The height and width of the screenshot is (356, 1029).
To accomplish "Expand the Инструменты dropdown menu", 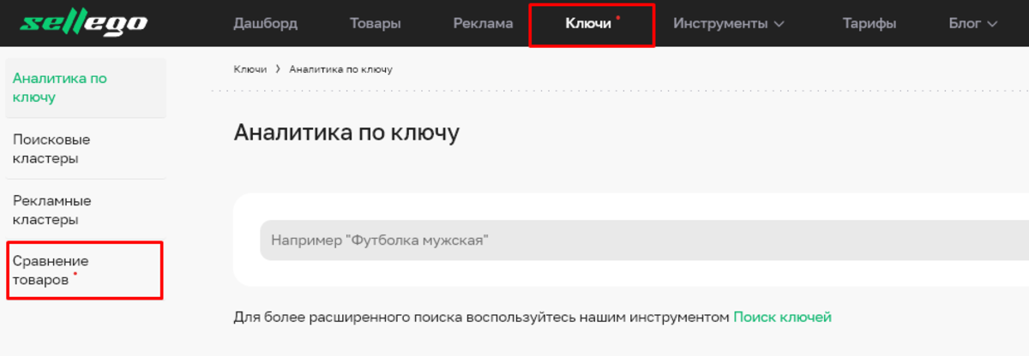I will [x=729, y=24].
